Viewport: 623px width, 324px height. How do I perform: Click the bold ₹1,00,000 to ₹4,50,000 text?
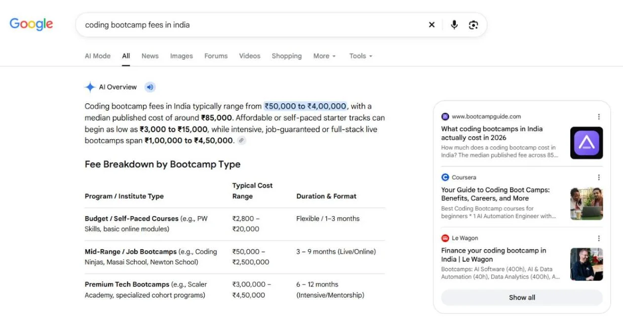(x=189, y=140)
